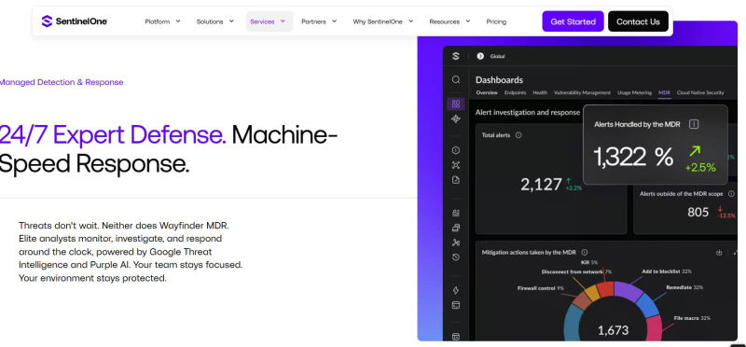746x347 pixels.
Task: Expand the Solutions menu chevron
Action: pos(231,21)
